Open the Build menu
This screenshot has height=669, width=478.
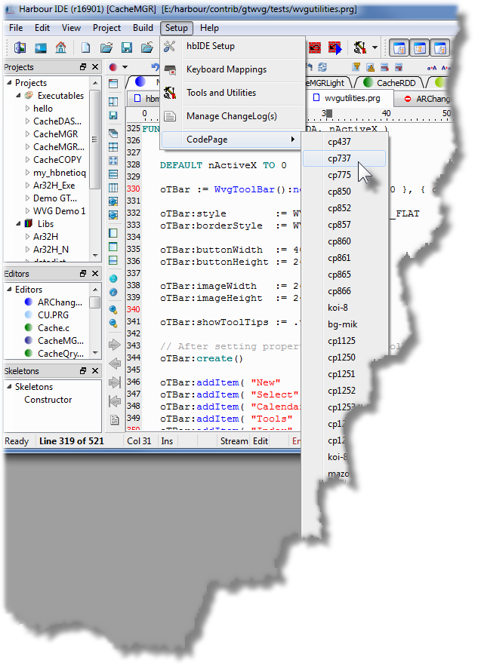143,28
